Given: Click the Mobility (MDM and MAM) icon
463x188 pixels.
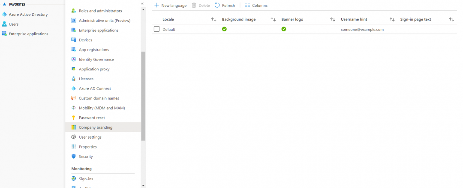Looking at the screenshot, I should click(74, 108).
